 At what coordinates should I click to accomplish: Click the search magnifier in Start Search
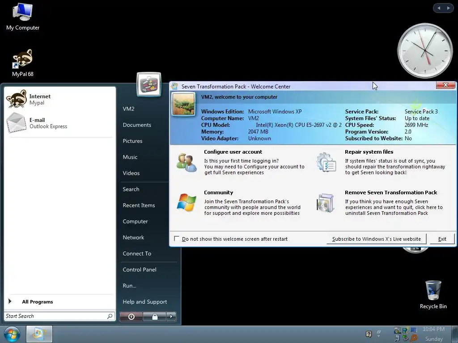point(110,316)
